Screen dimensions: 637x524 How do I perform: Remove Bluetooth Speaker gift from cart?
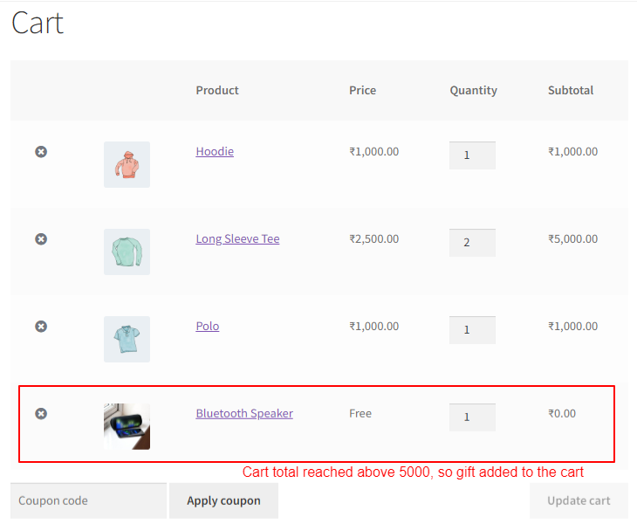tap(41, 414)
